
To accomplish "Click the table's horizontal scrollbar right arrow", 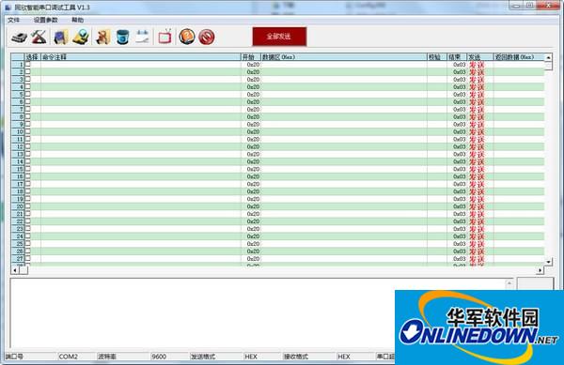I will [540, 270].
